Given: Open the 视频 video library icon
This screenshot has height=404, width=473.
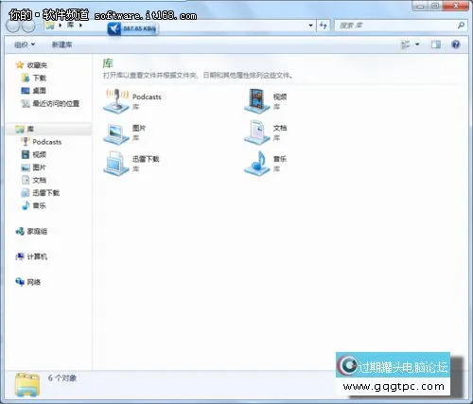Looking at the screenshot, I should [257, 100].
